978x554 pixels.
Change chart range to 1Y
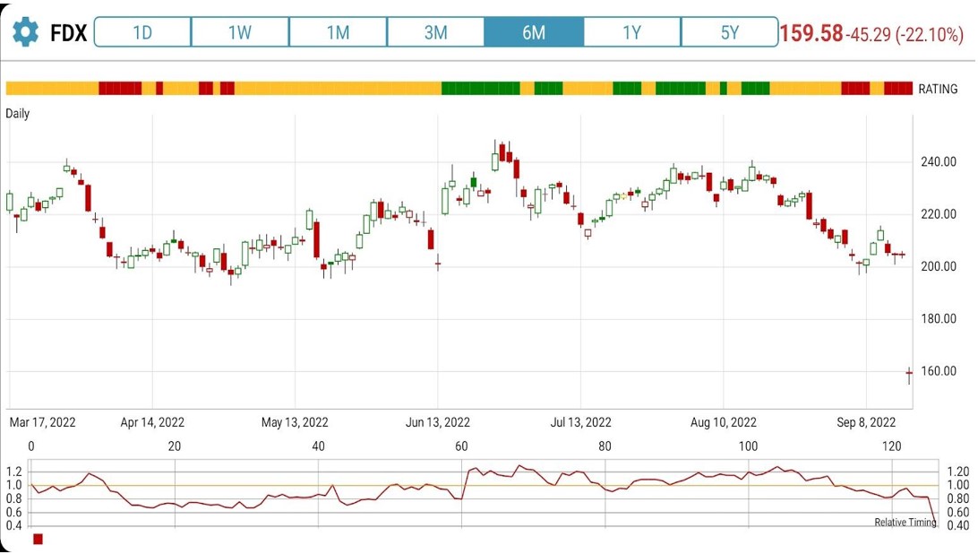pyautogui.click(x=631, y=32)
